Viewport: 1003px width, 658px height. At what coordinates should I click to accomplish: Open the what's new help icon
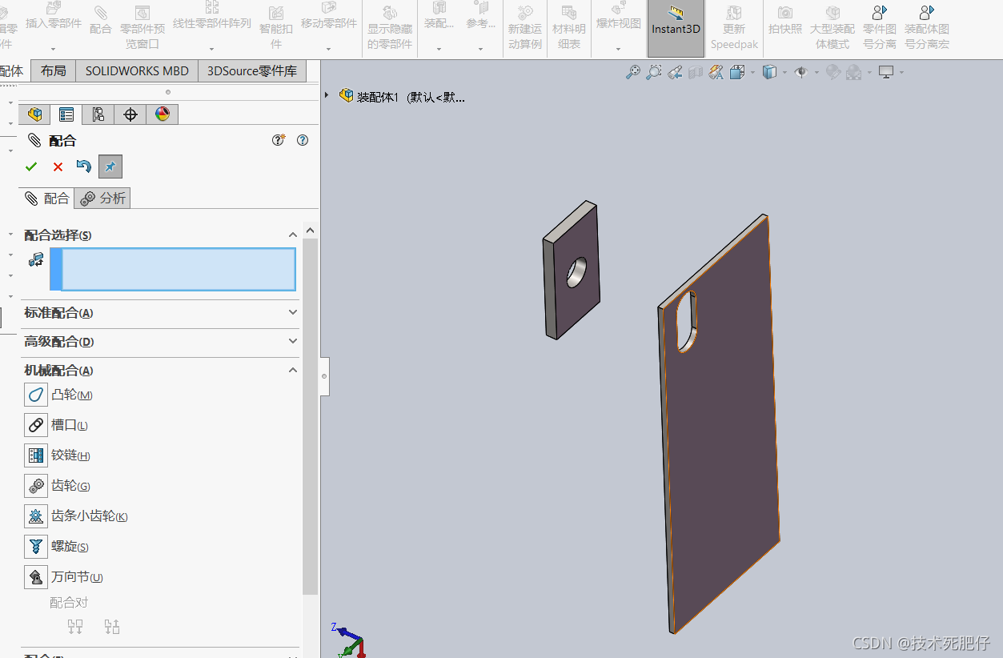point(279,140)
